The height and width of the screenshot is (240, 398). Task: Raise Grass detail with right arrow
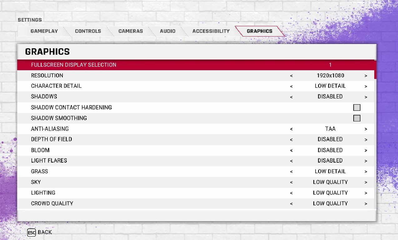(366, 172)
